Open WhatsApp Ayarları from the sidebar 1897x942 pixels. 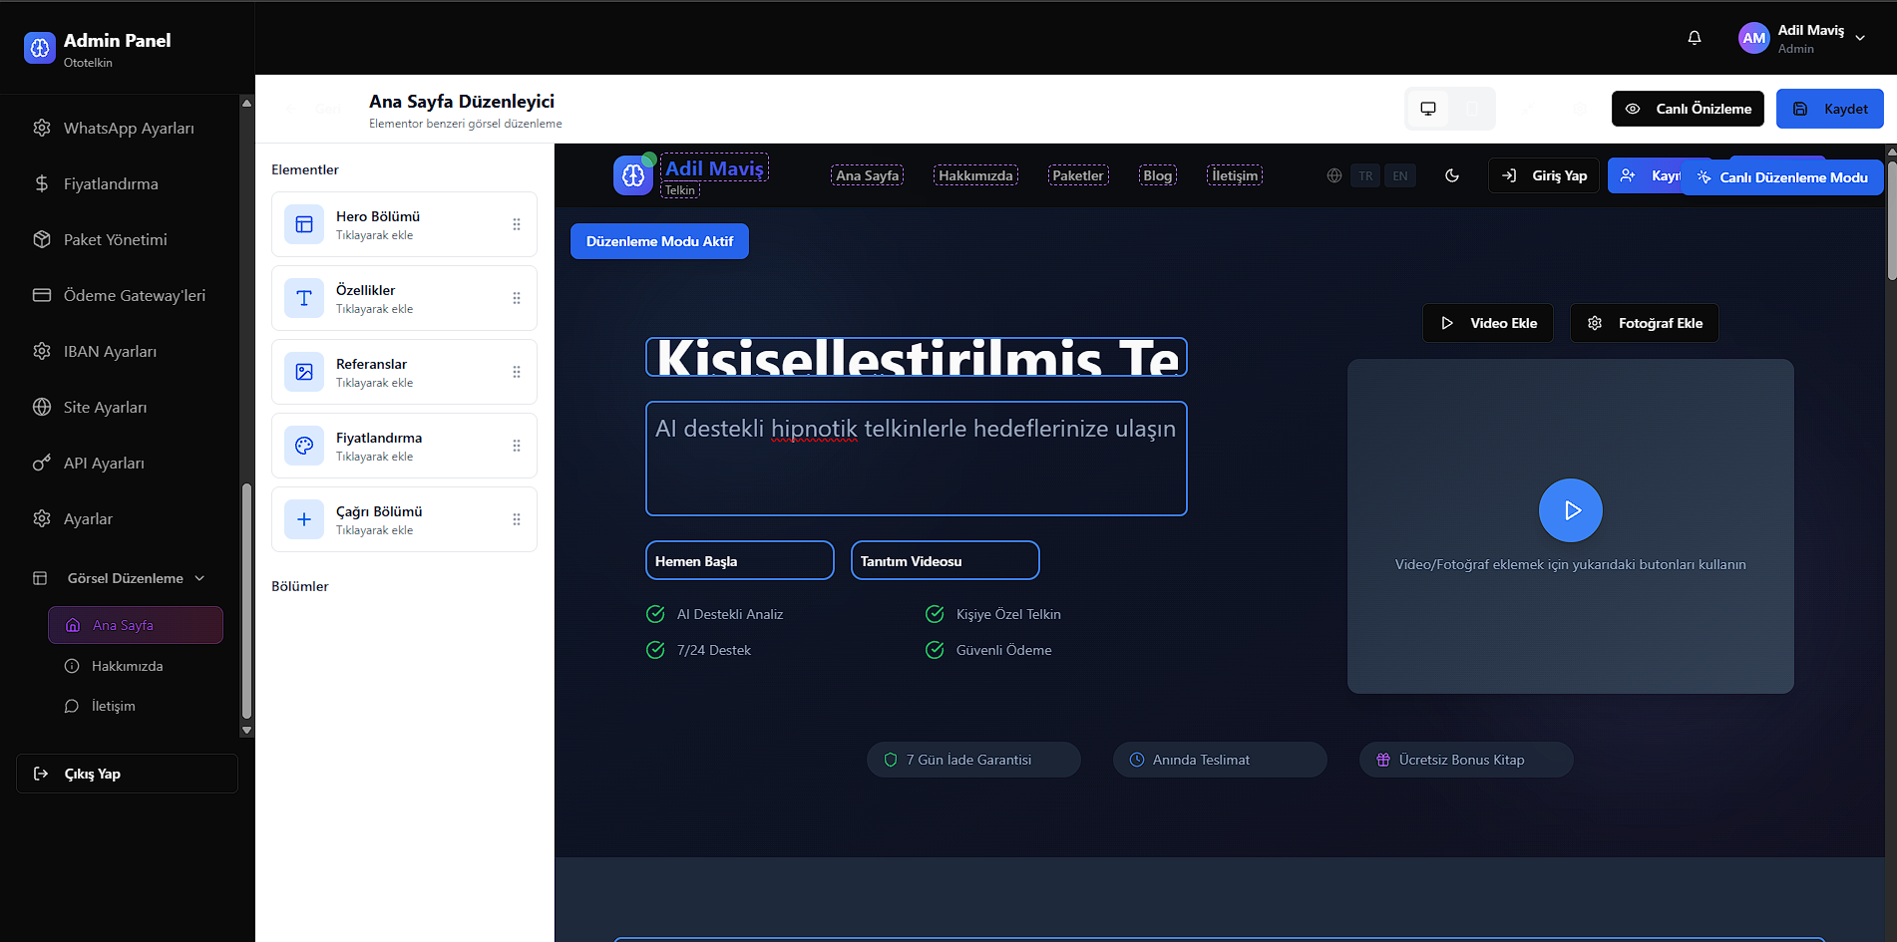coord(128,128)
